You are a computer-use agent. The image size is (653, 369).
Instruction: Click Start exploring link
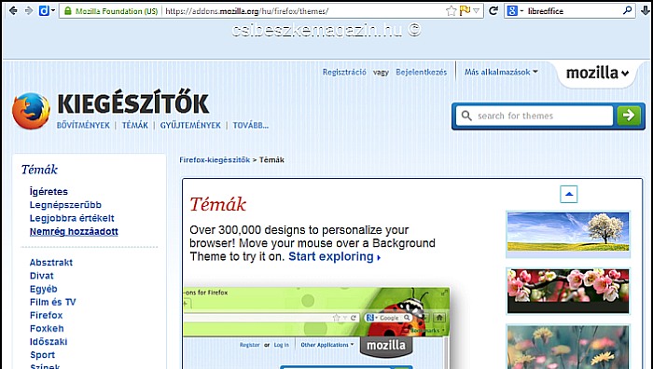click(334, 256)
